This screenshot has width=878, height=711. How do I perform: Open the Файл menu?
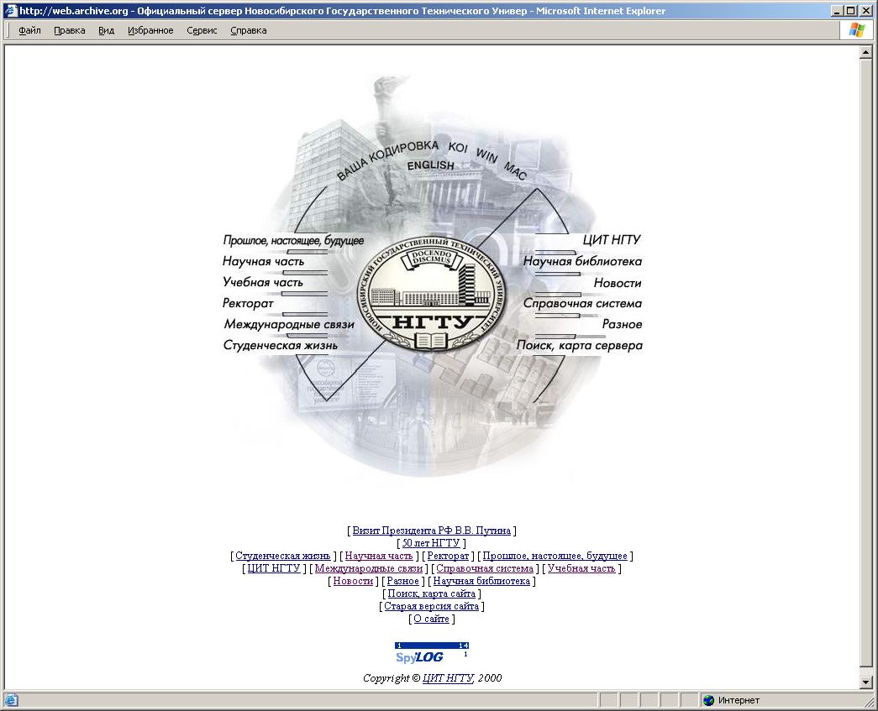pos(29,30)
